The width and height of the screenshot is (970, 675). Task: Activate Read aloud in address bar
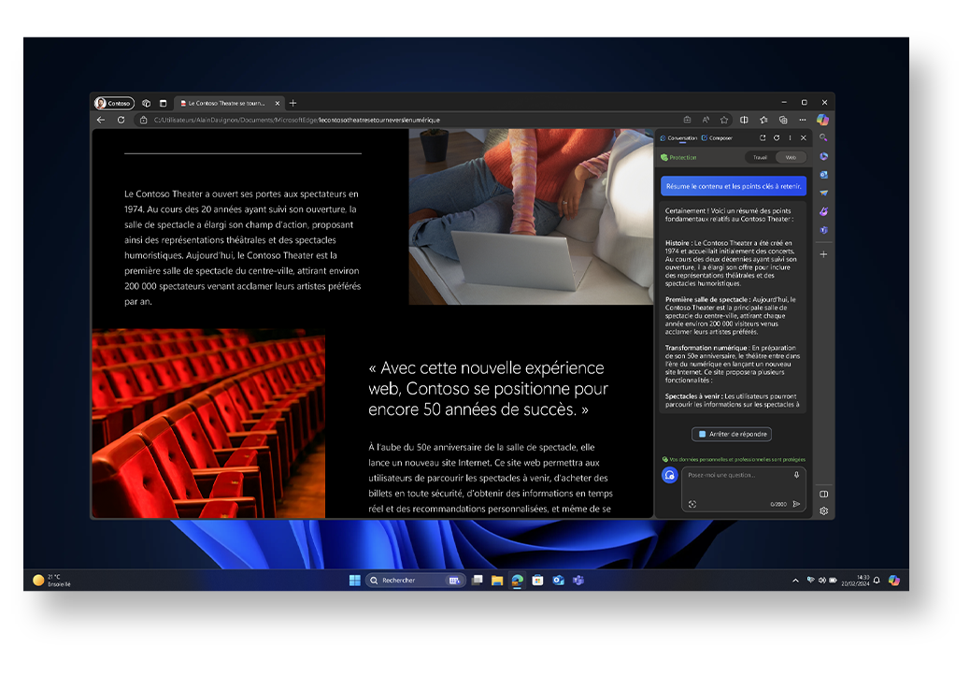pyautogui.click(x=706, y=120)
